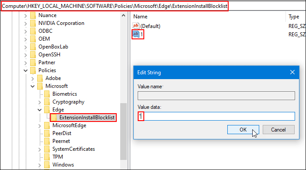The height and width of the screenshot is (170, 306).
Task: Click the REG_SZ type of (Default)
Action: [297, 26]
